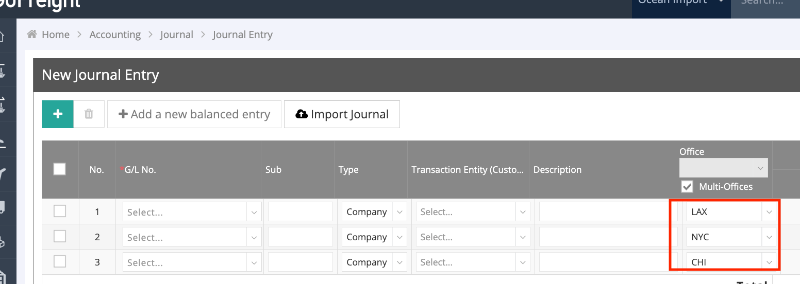This screenshot has width=800, height=284.
Task: Open the G/L No. dropdown in row 1
Action: [x=192, y=212]
